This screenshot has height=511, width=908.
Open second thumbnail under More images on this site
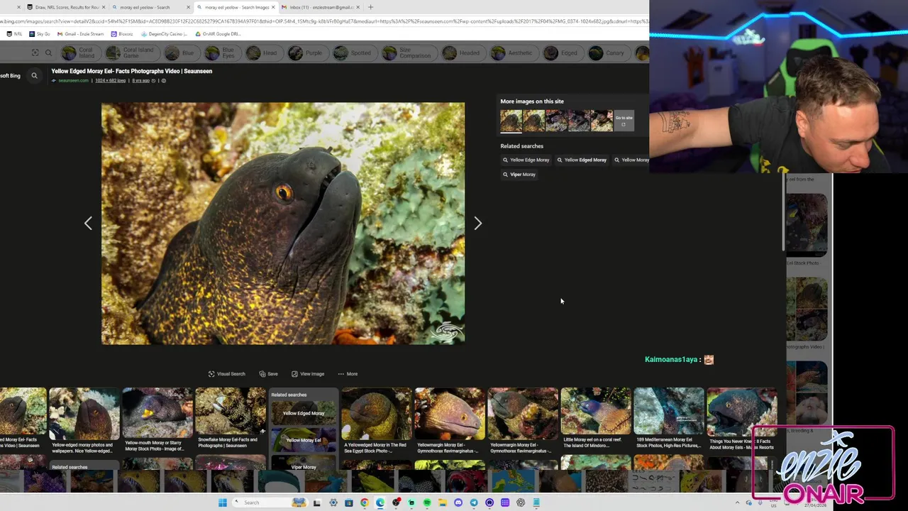[533, 121]
